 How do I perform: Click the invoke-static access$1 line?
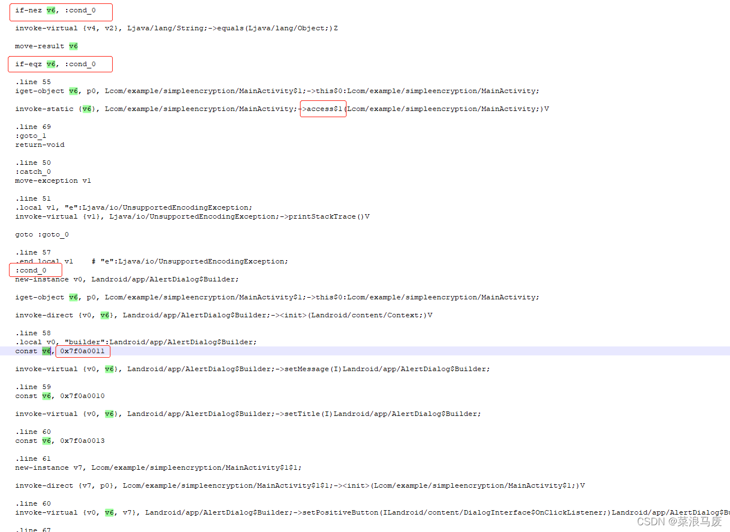pos(282,109)
